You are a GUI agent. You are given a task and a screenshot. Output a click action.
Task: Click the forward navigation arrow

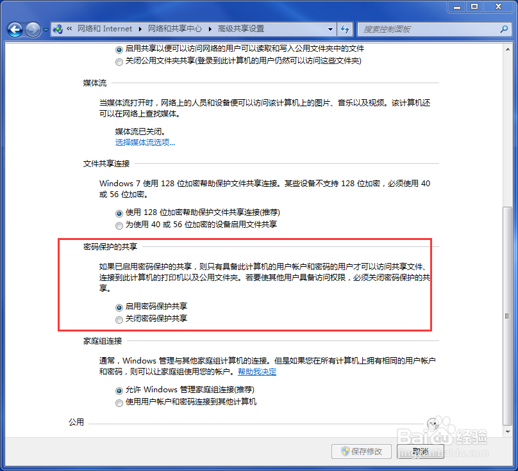(31, 29)
